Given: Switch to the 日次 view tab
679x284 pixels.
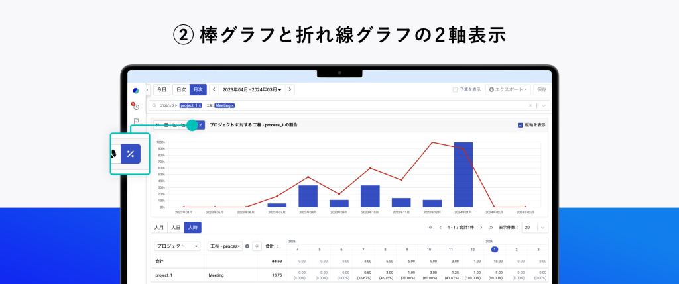Looking at the screenshot, I should coord(180,89).
